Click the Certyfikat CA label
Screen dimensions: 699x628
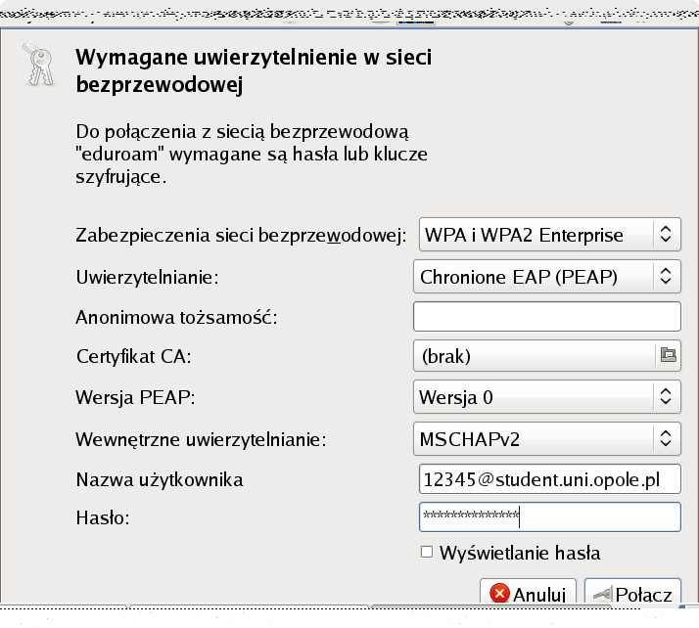tap(133, 356)
